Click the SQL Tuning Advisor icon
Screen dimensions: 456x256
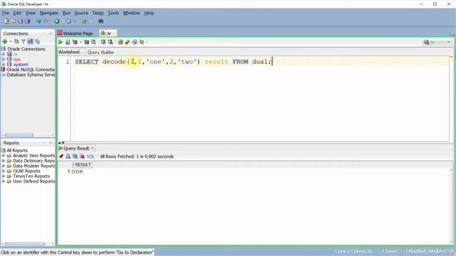click(x=93, y=43)
